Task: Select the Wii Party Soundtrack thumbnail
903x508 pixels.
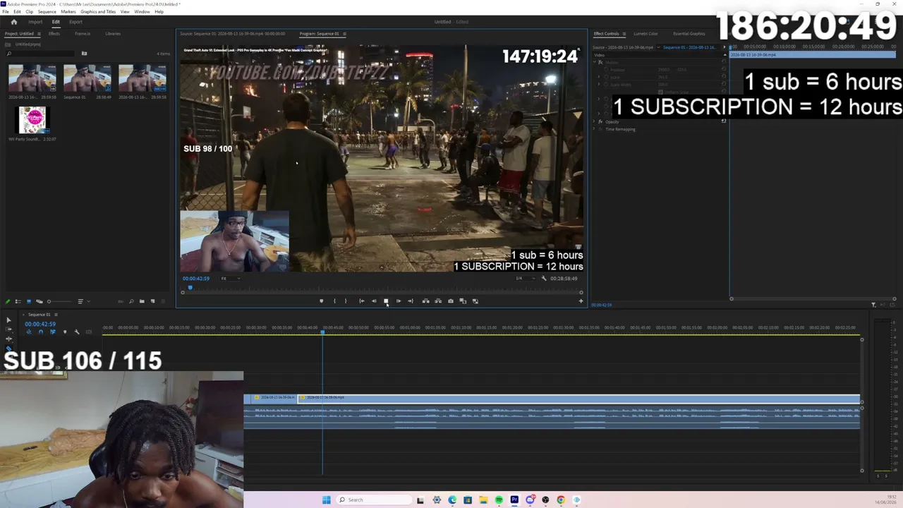Action: (32, 120)
